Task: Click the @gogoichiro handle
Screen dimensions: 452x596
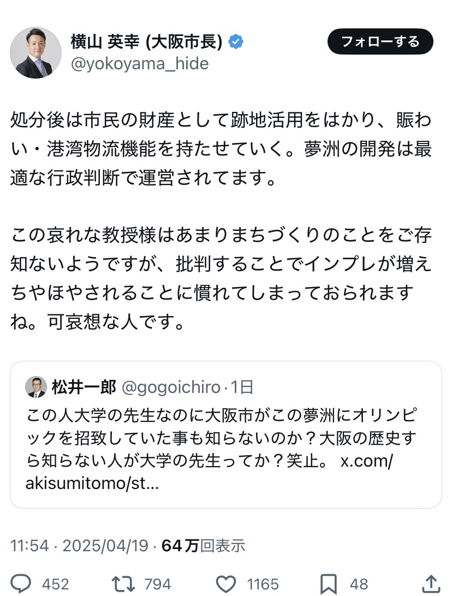Action: pyautogui.click(x=170, y=387)
